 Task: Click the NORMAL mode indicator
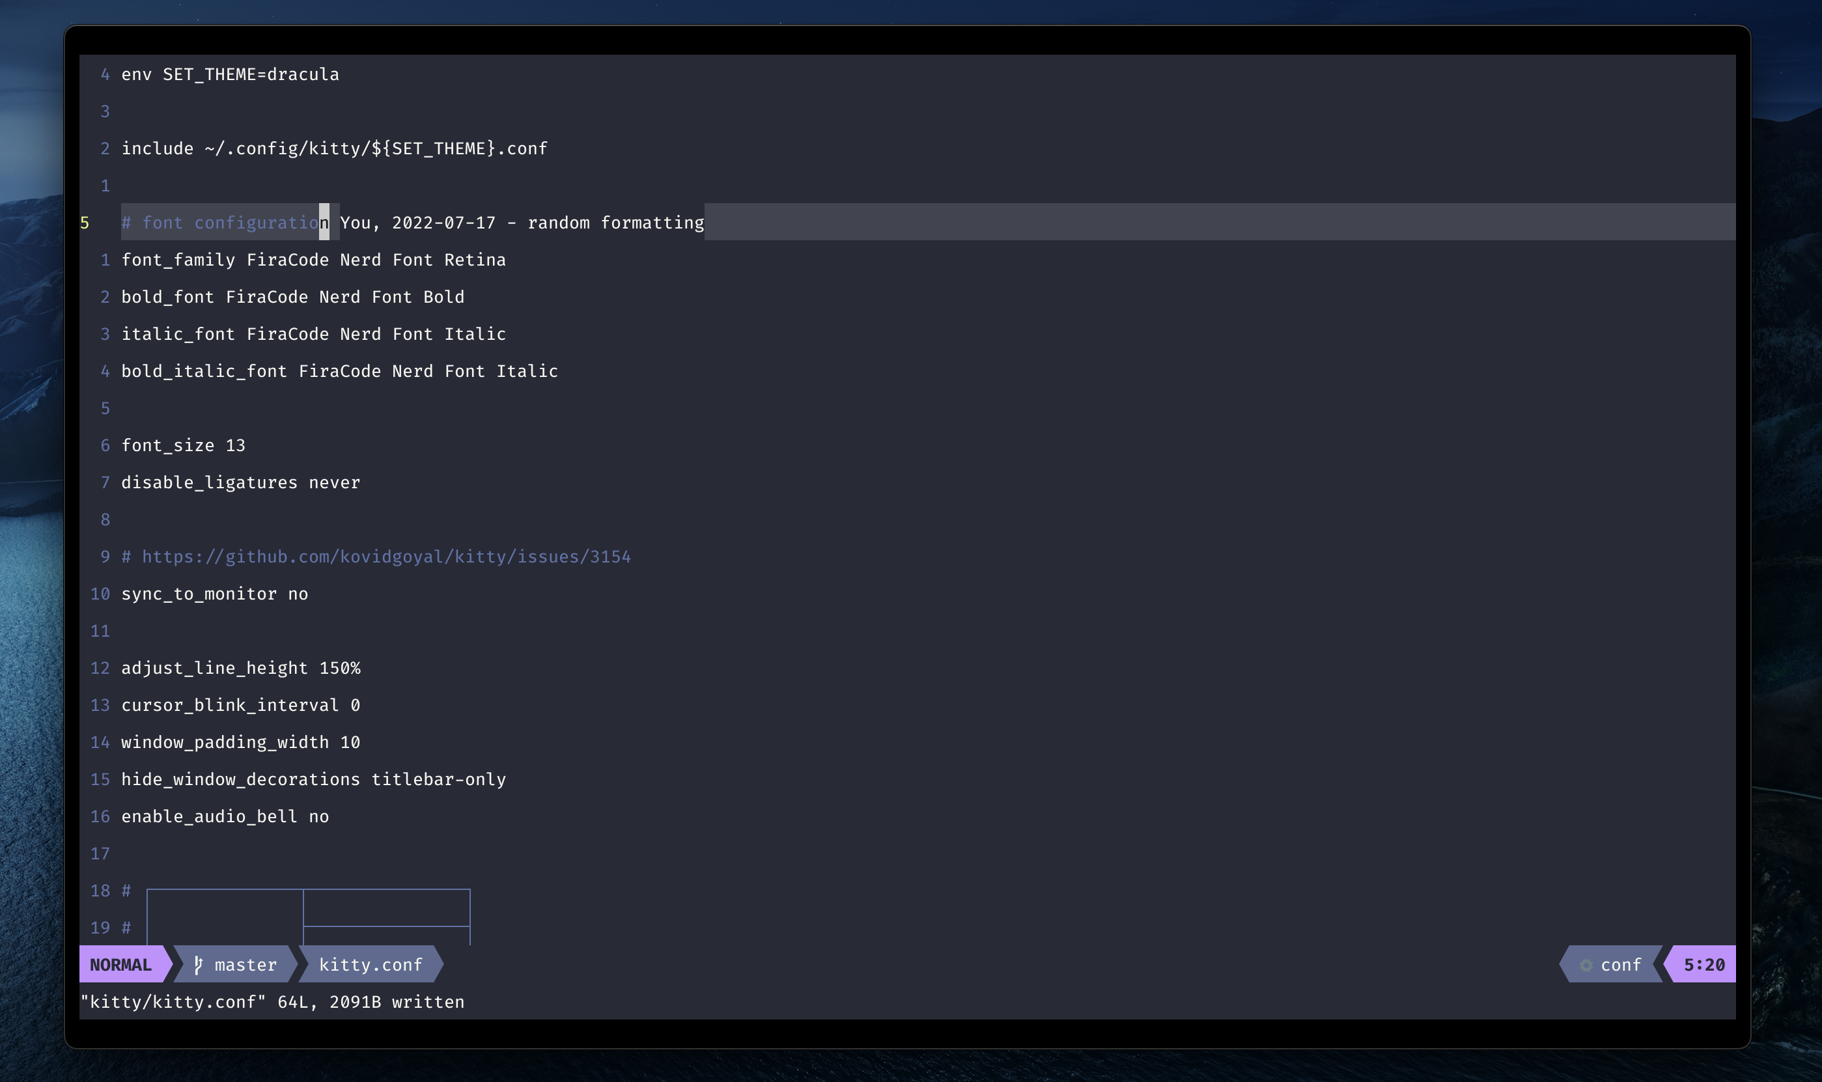tap(120, 965)
